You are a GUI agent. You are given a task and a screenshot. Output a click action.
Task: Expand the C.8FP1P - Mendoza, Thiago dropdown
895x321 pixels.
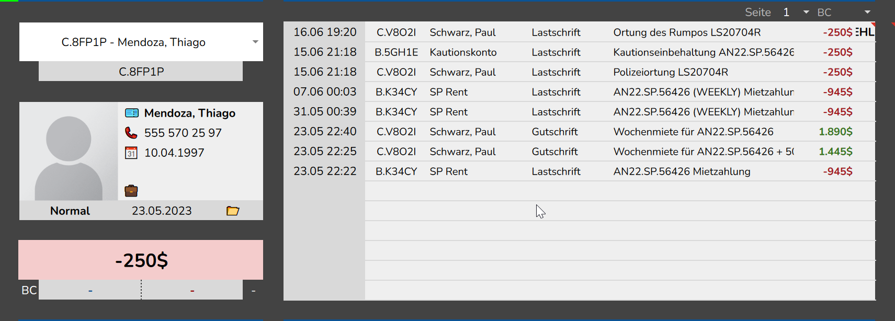click(255, 42)
